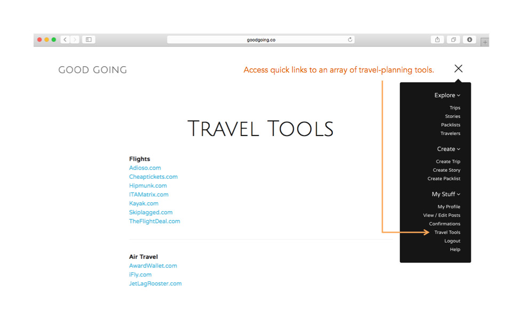This screenshot has height=318, width=523.
Task: Close the menu with the X icon
Action: (458, 69)
